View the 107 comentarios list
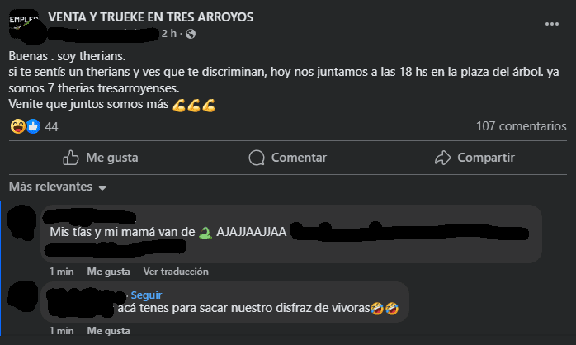The height and width of the screenshot is (345, 576). (521, 126)
